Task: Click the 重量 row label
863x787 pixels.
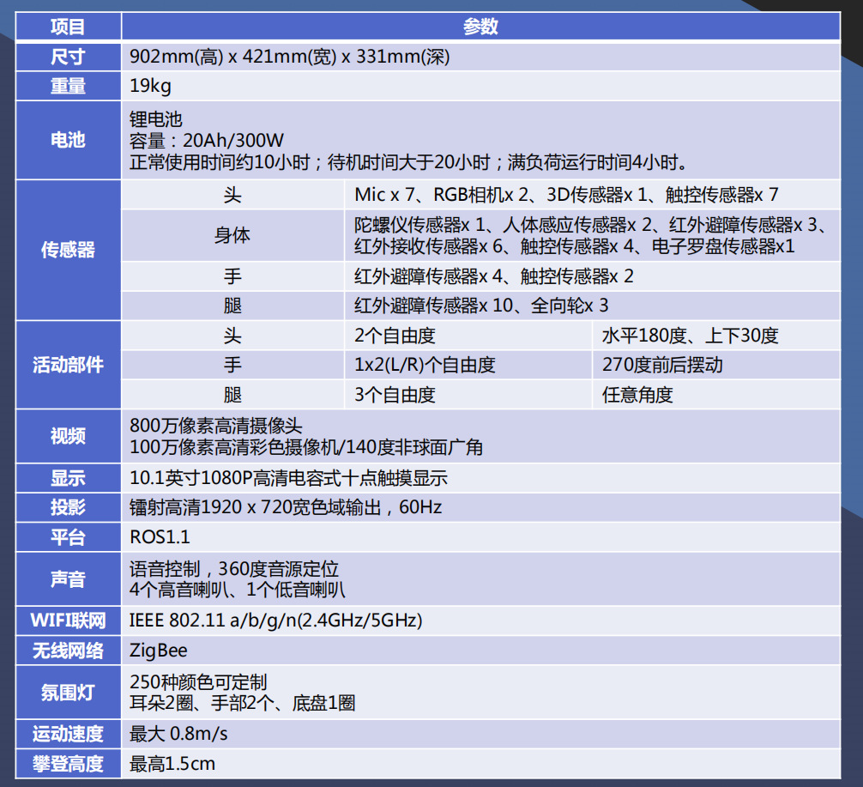Action: click(x=69, y=86)
